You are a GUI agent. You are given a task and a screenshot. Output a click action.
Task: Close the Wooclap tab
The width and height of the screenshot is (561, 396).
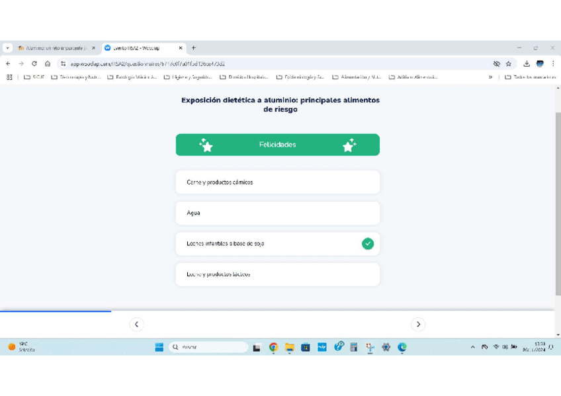point(181,48)
